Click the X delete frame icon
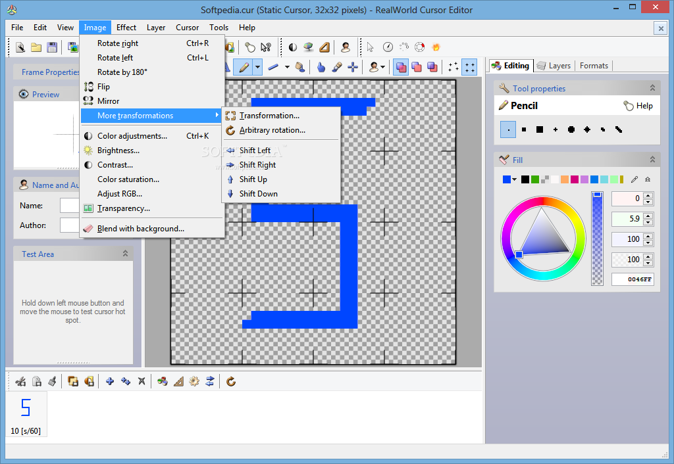This screenshot has width=674, height=464. point(142,381)
